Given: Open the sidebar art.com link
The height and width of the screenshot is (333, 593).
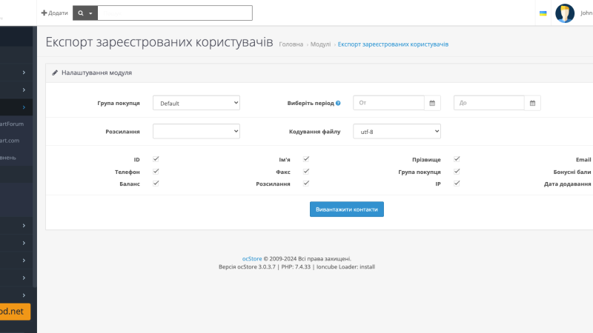Looking at the screenshot, I should [10, 141].
